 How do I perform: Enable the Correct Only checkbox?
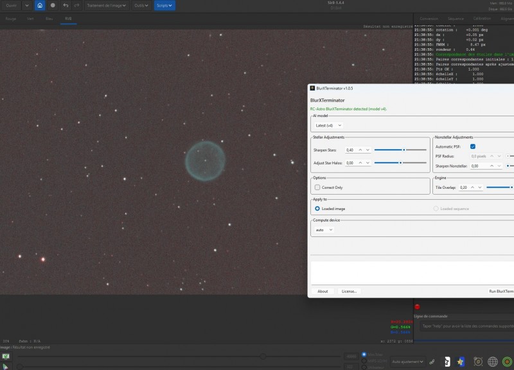point(317,188)
